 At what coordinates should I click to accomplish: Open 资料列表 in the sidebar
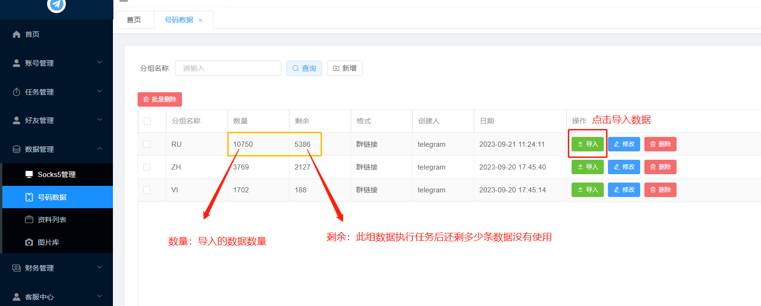[52, 220]
